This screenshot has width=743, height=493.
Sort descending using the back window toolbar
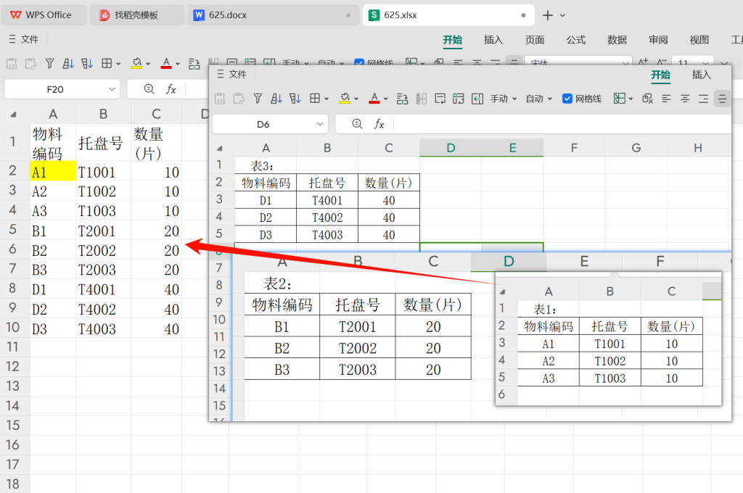click(x=87, y=64)
